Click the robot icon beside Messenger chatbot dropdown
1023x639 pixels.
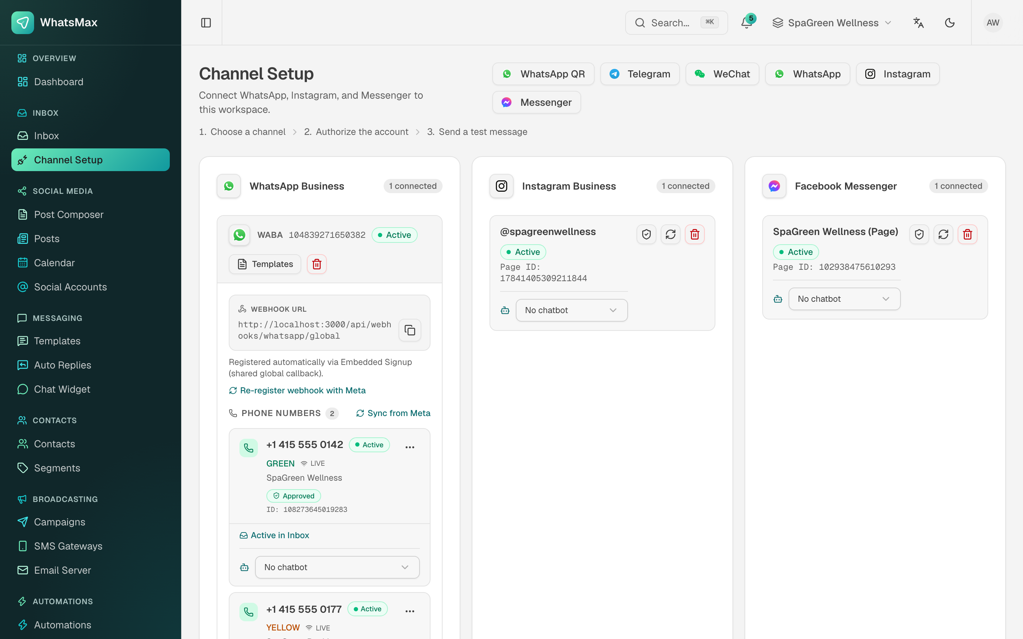[x=778, y=299]
